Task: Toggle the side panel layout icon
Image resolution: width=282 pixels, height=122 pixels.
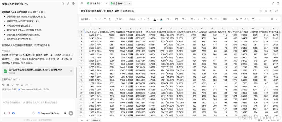Action: [x=278, y=3]
